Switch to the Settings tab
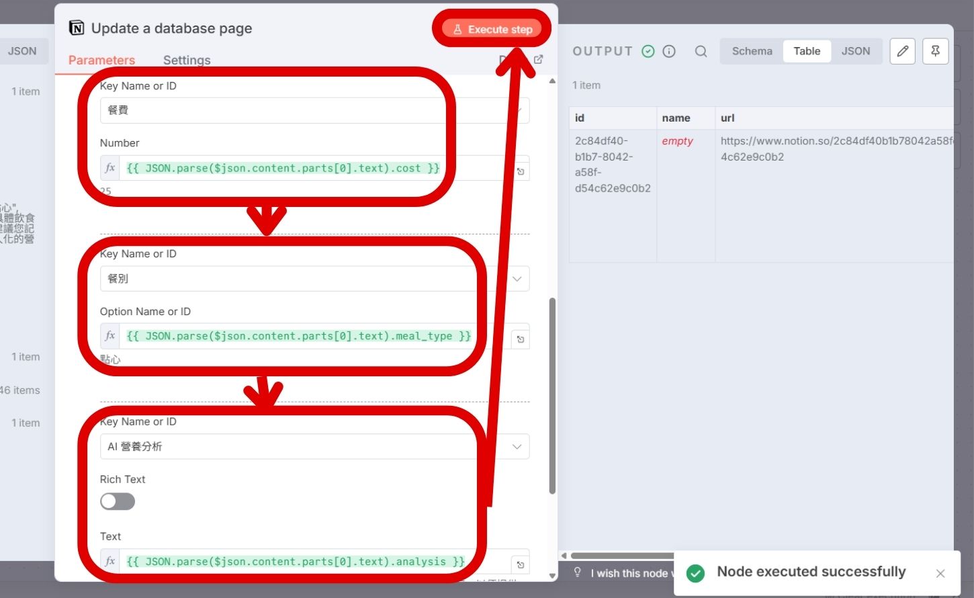 click(187, 60)
